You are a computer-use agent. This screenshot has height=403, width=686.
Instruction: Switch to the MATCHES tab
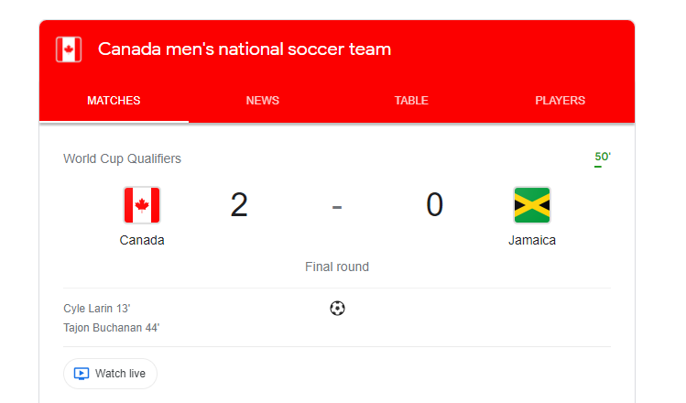tap(114, 101)
